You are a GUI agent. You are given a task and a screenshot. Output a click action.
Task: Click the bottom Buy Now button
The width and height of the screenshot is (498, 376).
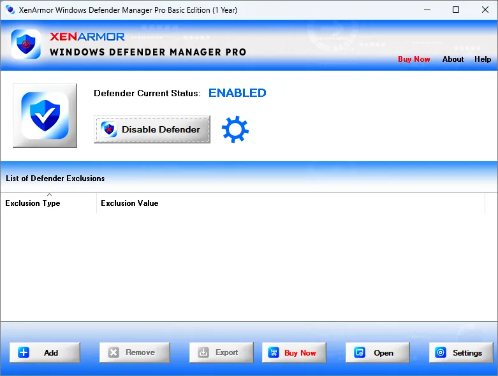[x=294, y=352]
